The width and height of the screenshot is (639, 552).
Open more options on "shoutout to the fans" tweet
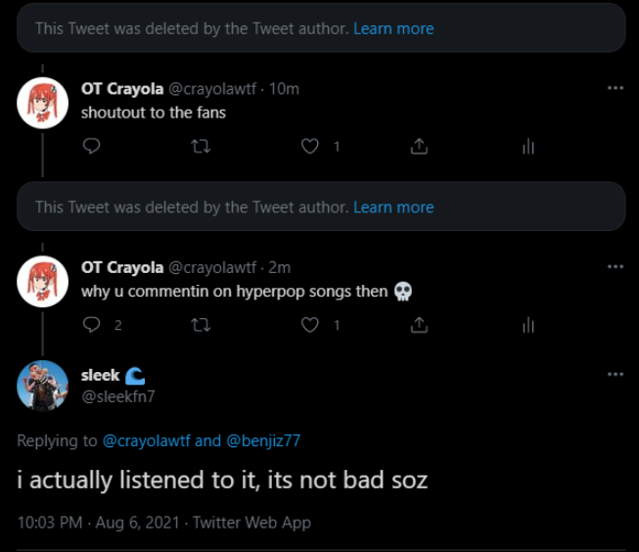tap(615, 88)
